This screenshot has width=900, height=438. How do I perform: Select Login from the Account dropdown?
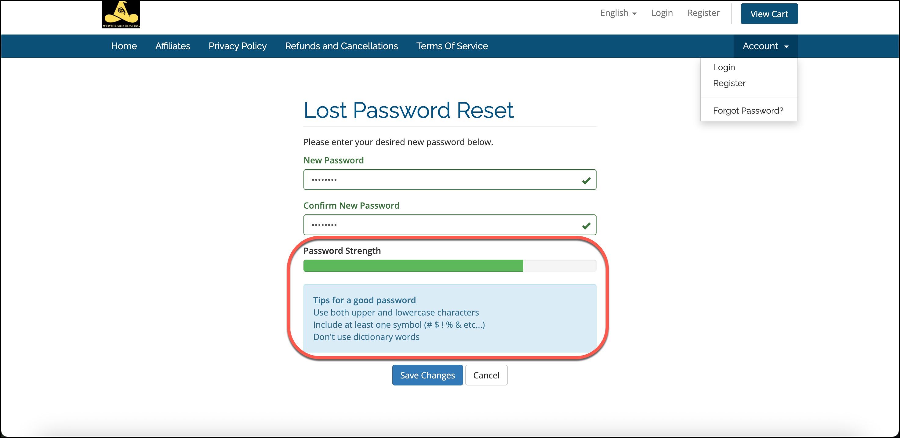[x=724, y=67]
